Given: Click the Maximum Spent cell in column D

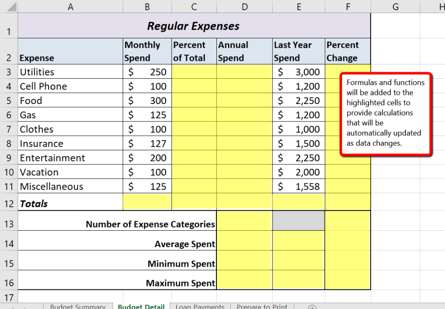Looking at the screenshot, I should (x=244, y=281).
